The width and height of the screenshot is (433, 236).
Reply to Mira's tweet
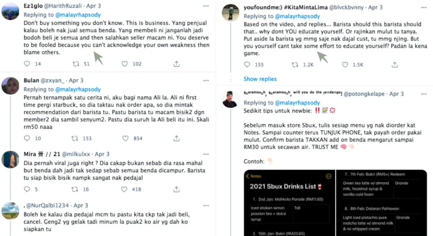(x=27, y=189)
